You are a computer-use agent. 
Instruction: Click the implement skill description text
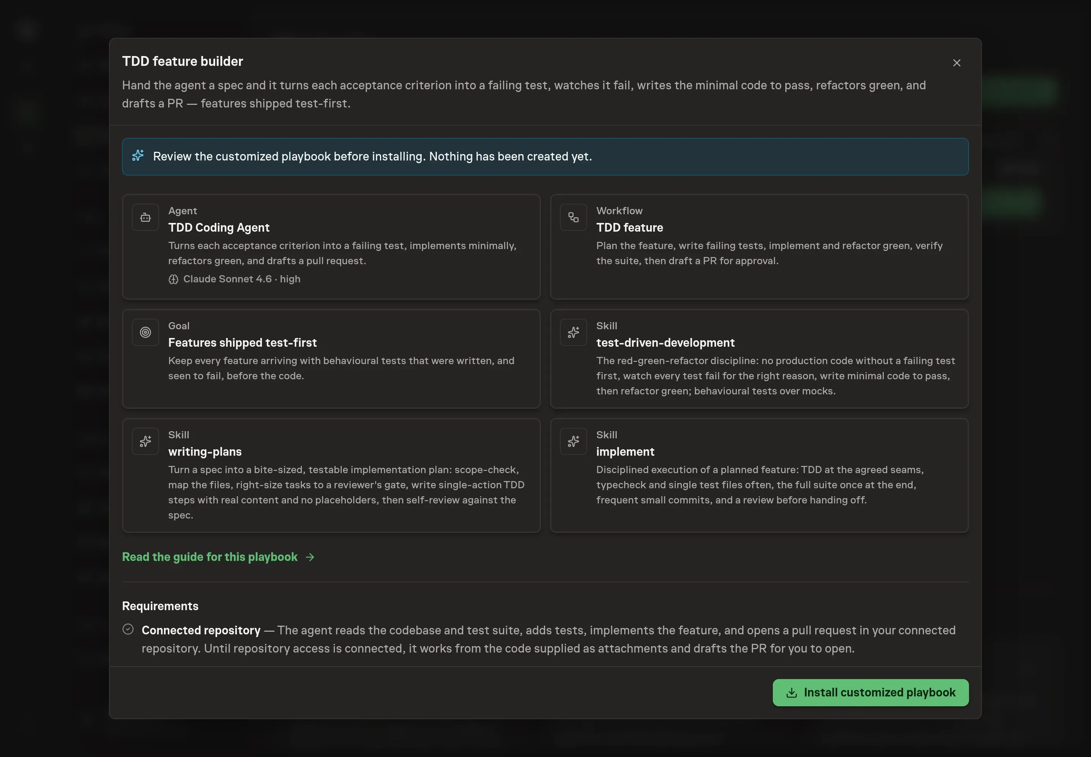(x=760, y=485)
